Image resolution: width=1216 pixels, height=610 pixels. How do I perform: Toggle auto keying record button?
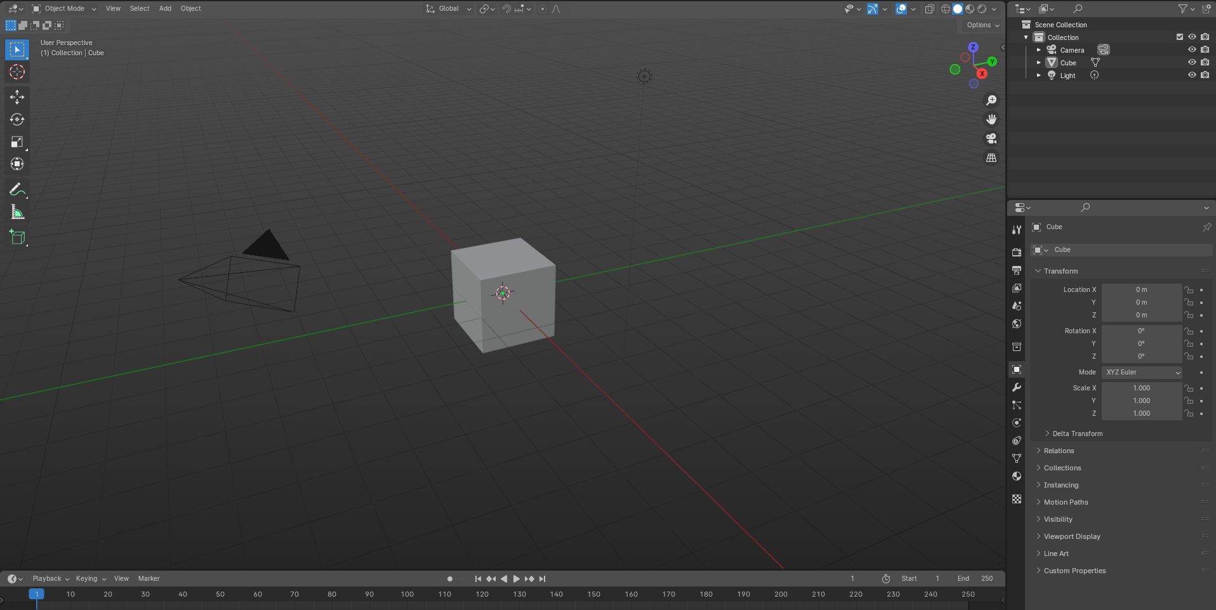450,579
